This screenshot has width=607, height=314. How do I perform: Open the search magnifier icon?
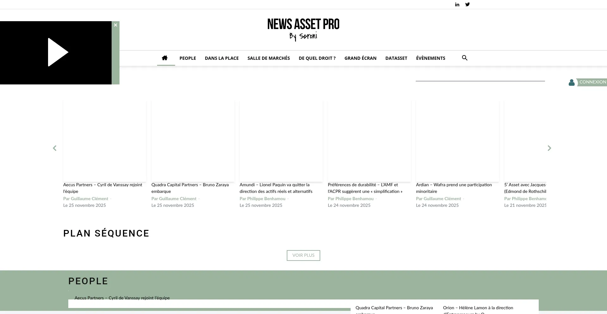click(464, 58)
